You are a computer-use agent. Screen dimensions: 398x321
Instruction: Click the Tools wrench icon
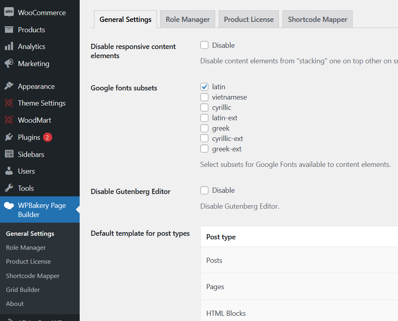tap(9, 188)
